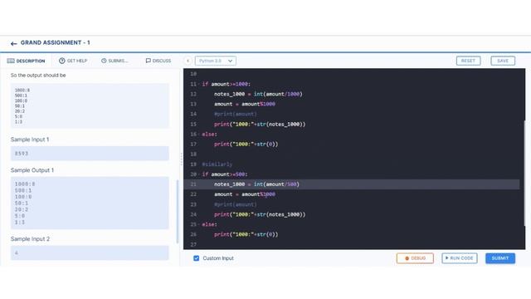Collapse the if block at line 20
The height and width of the screenshot is (299, 531).
click(199, 174)
